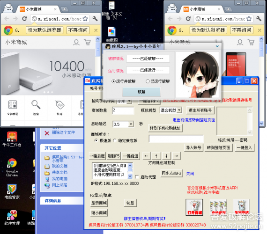267x234 pixels.
Task: Open the 小米 phone type dropdown
Action: (x=130, y=101)
